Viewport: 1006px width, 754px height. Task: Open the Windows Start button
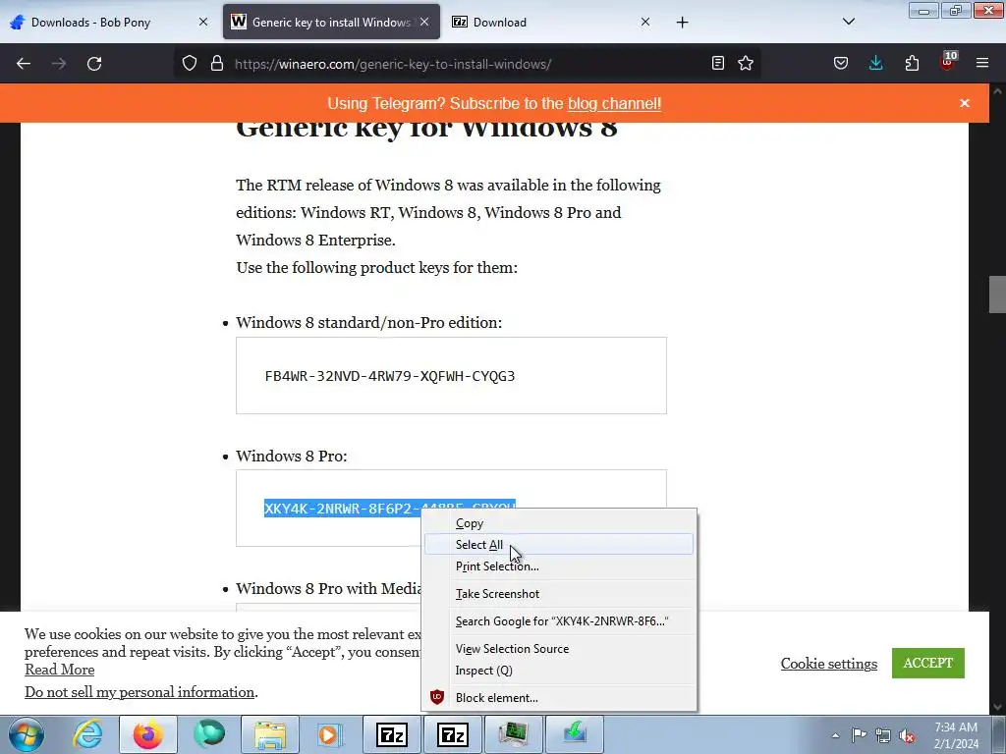click(26, 734)
